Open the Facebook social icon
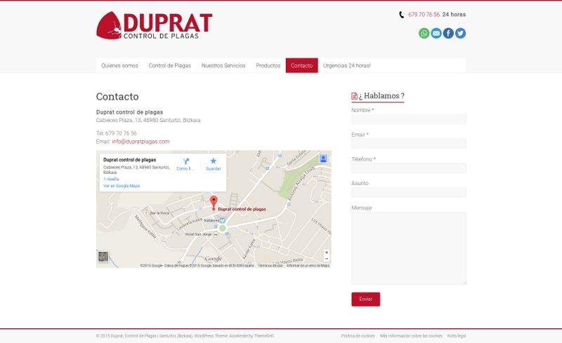This screenshot has width=562, height=343. coord(448,33)
